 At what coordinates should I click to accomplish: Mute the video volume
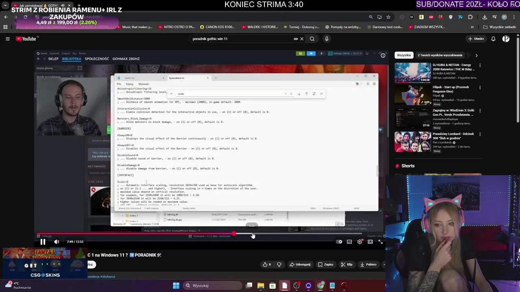pyautogui.click(x=56, y=242)
